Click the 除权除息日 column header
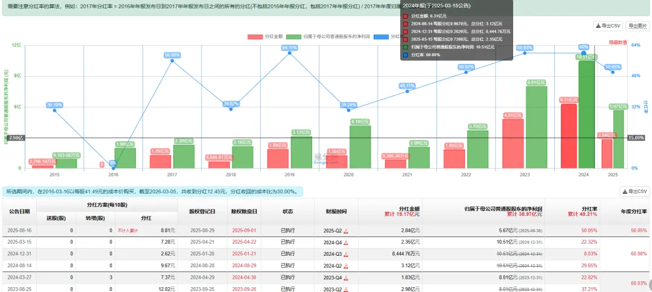Image resolution: width=652 pixels, height=292 pixels. (x=244, y=211)
